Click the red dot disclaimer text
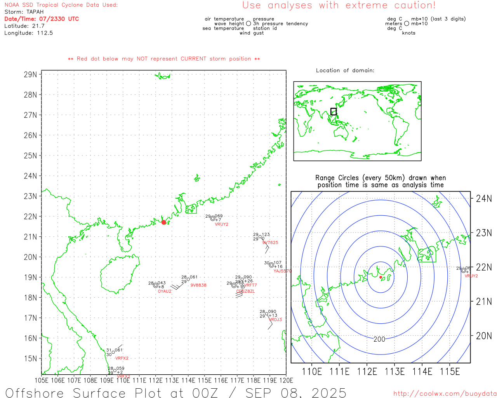Viewport: 497px width, 398px height. click(164, 59)
